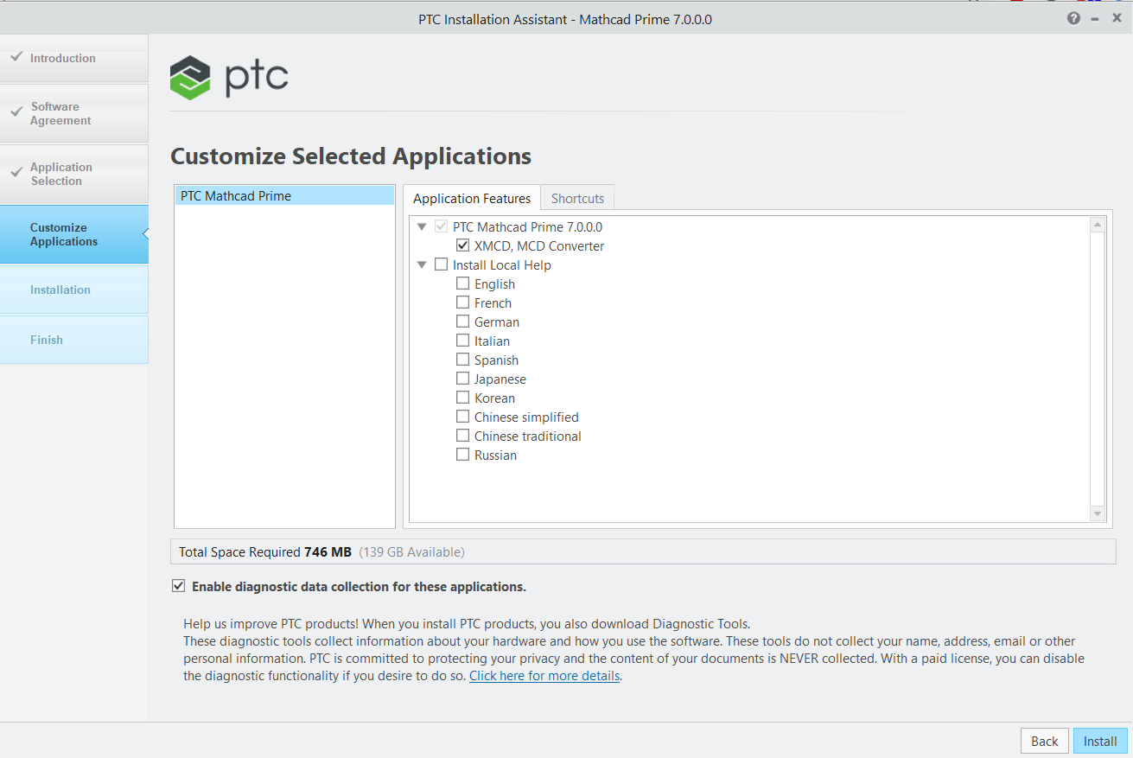Switch to the Shortcuts tab
This screenshot has width=1133, height=758.
(577, 199)
